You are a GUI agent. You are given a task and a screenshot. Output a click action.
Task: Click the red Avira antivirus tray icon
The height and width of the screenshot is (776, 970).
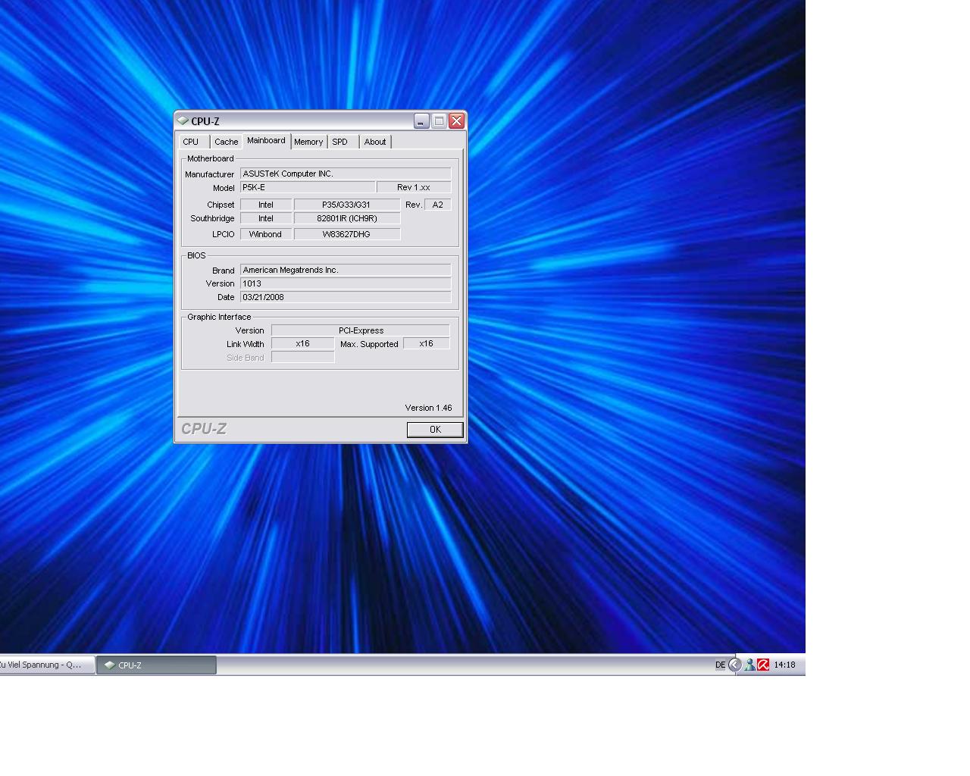pos(763,665)
